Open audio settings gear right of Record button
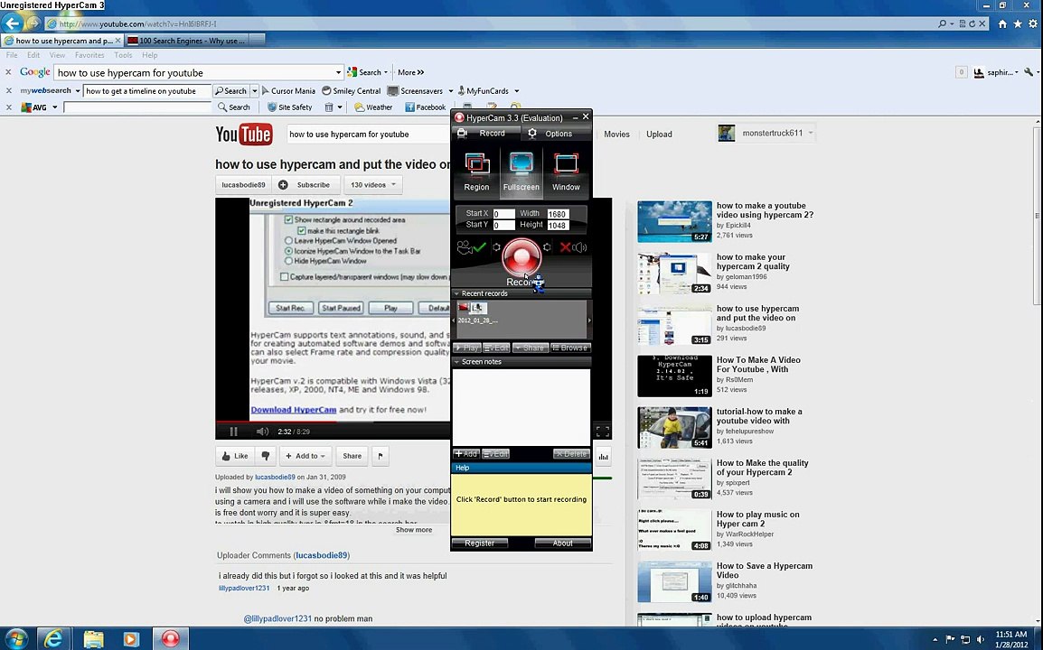The image size is (1043, 650). 547,247
